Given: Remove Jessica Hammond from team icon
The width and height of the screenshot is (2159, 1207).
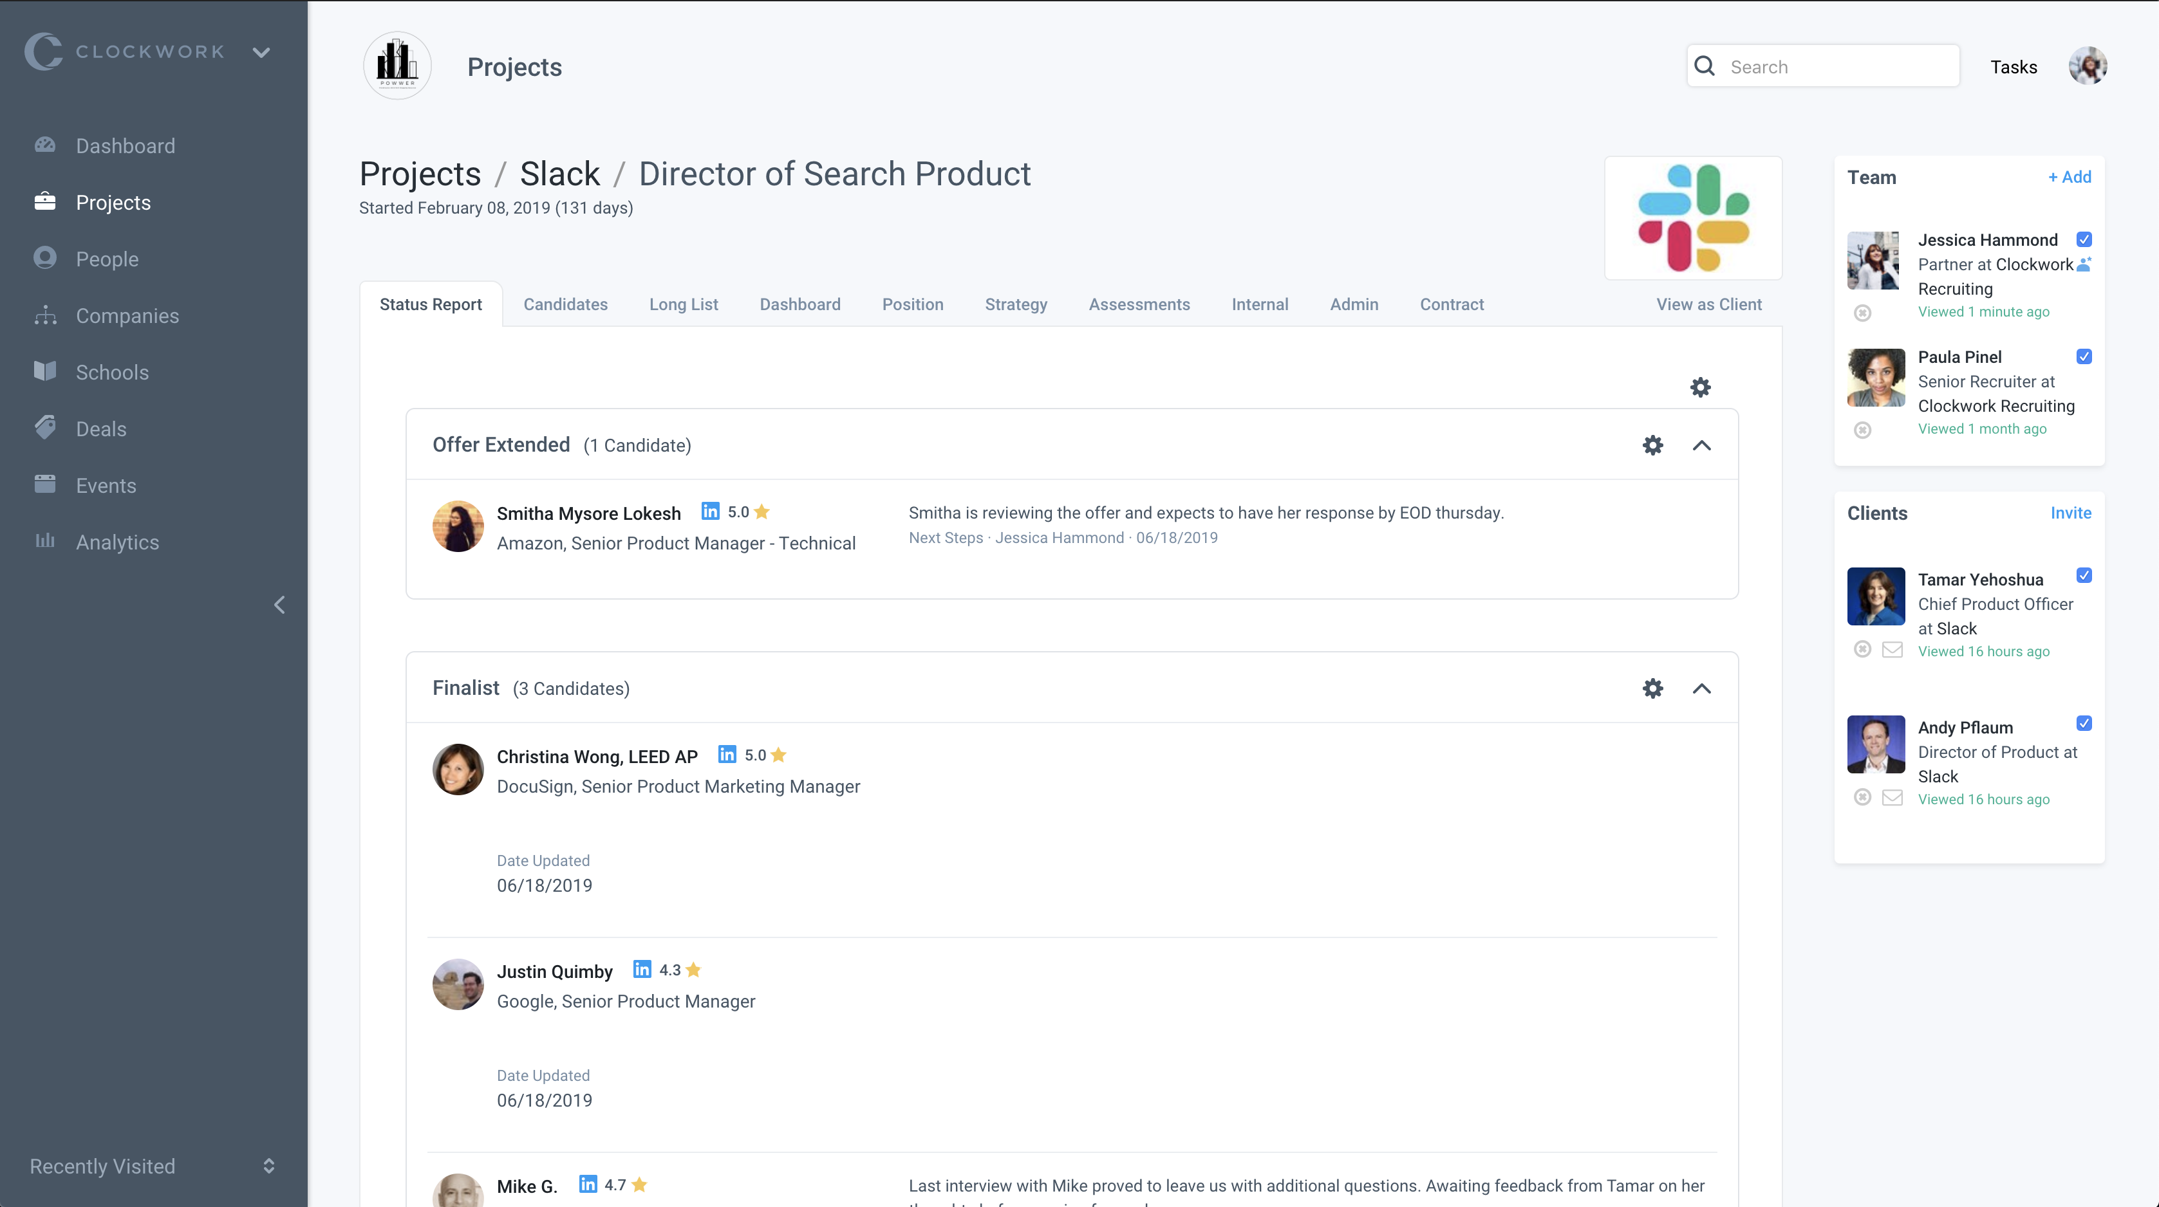Looking at the screenshot, I should click(x=1862, y=313).
